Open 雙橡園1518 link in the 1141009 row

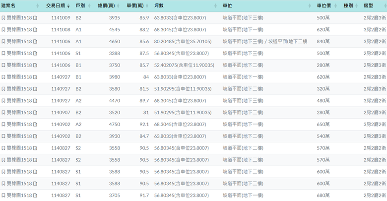pos(19,18)
